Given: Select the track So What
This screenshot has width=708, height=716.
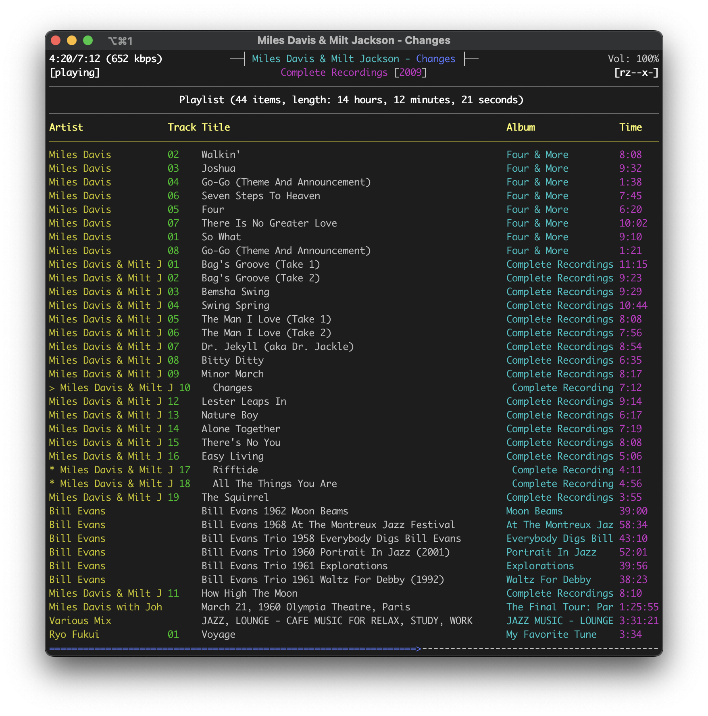Looking at the screenshot, I should click(354, 237).
